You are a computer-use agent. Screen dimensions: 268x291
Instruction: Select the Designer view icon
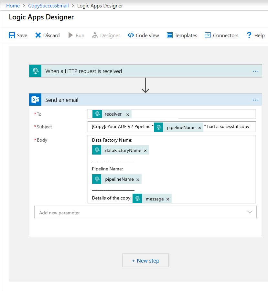[96, 35]
